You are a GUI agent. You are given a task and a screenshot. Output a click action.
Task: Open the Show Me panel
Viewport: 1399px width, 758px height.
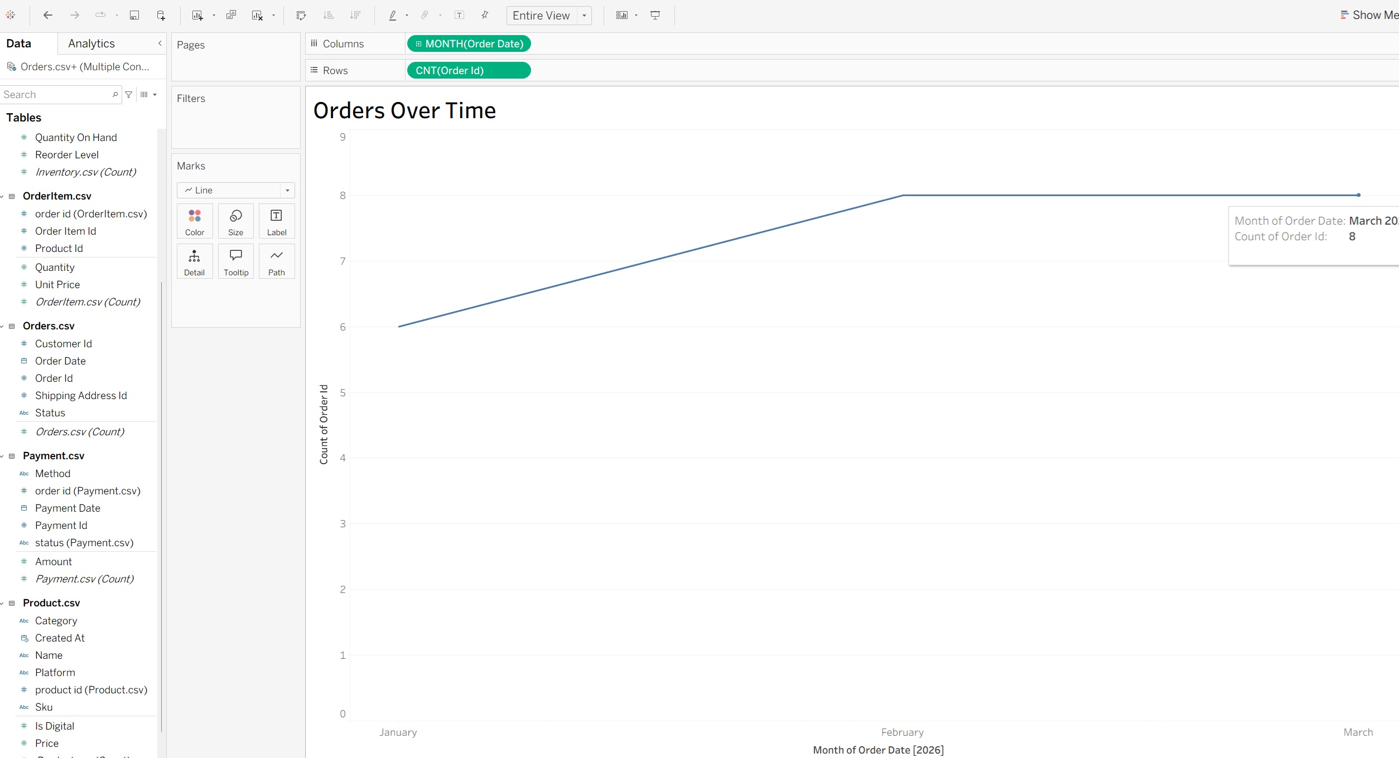(1373, 14)
